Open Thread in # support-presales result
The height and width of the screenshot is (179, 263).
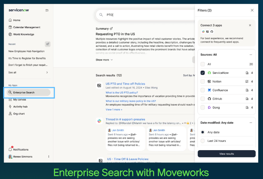tap(125, 119)
